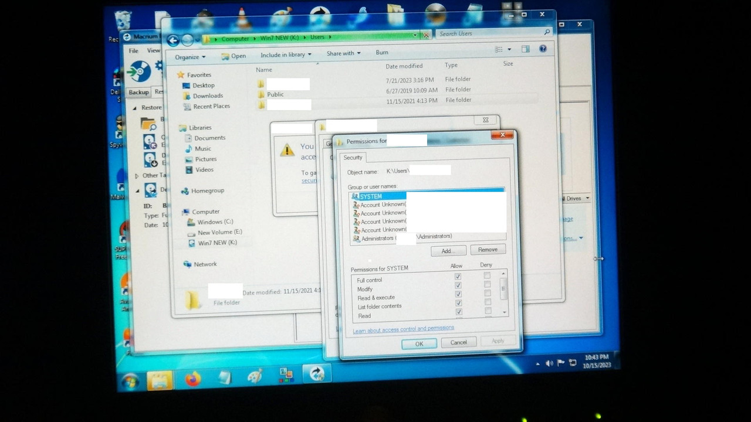Viewport: 751px width, 422px height.
Task: Open Paint from the taskbar
Action: tap(255, 376)
